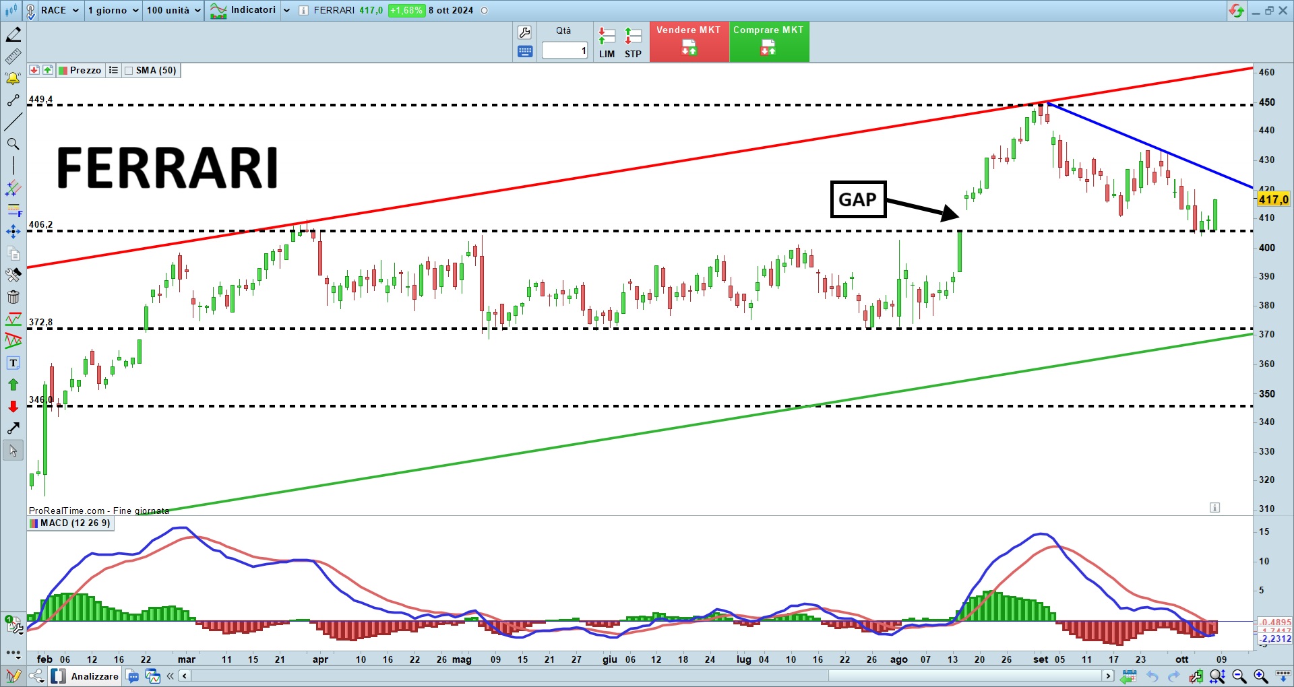Select the Fibonacci retracement tool
The width and height of the screenshot is (1294, 687).
[13, 209]
